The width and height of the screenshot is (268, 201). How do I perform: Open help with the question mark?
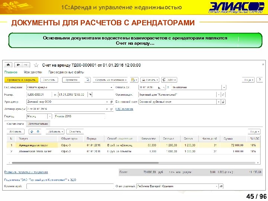260,80
